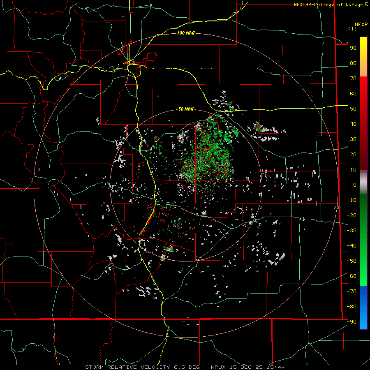Click the 0 value on the velocity scale
This screenshot has width=370, height=370.
click(x=355, y=185)
